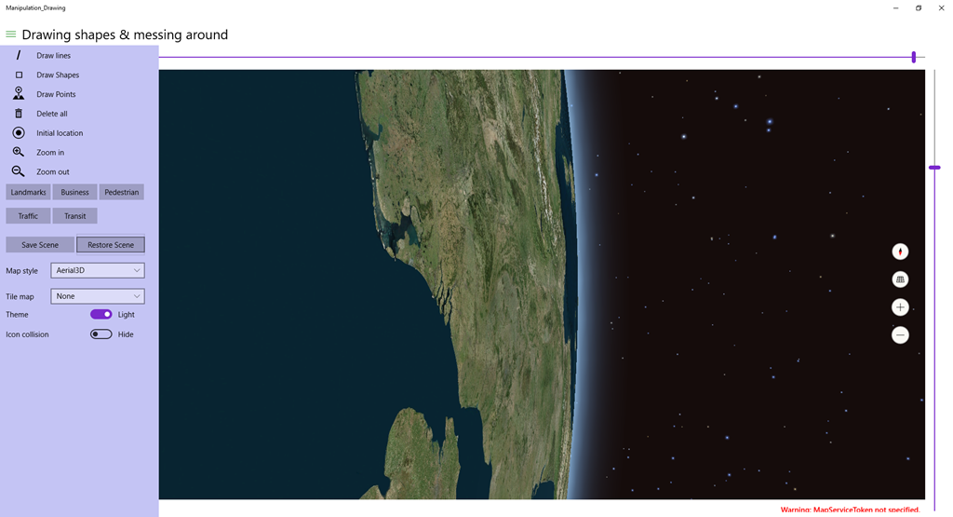953x517 pixels.
Task: Open the Tile map None dropdown
Action: (97, 296)
